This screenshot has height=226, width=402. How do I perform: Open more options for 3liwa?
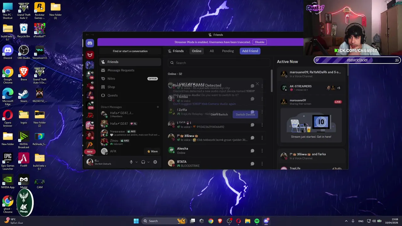(262, 138)
